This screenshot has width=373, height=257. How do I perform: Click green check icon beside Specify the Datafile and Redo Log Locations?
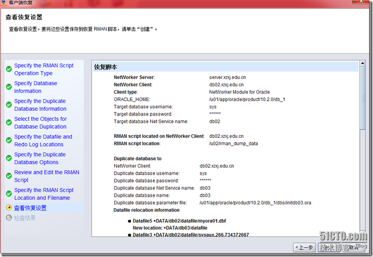pyautogui.click(x=9, y=140)
